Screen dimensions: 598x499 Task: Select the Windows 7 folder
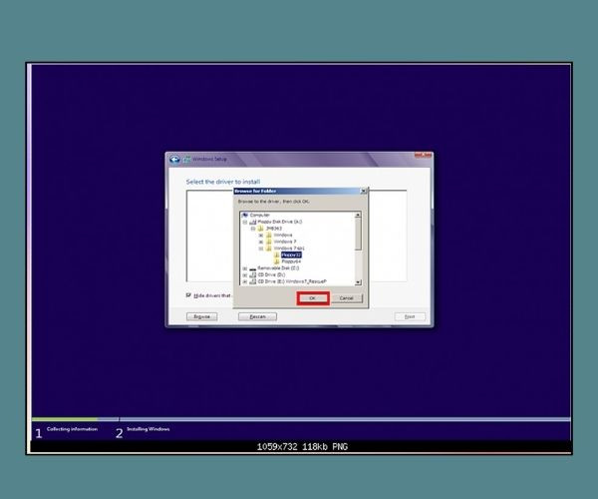point(285,242)
